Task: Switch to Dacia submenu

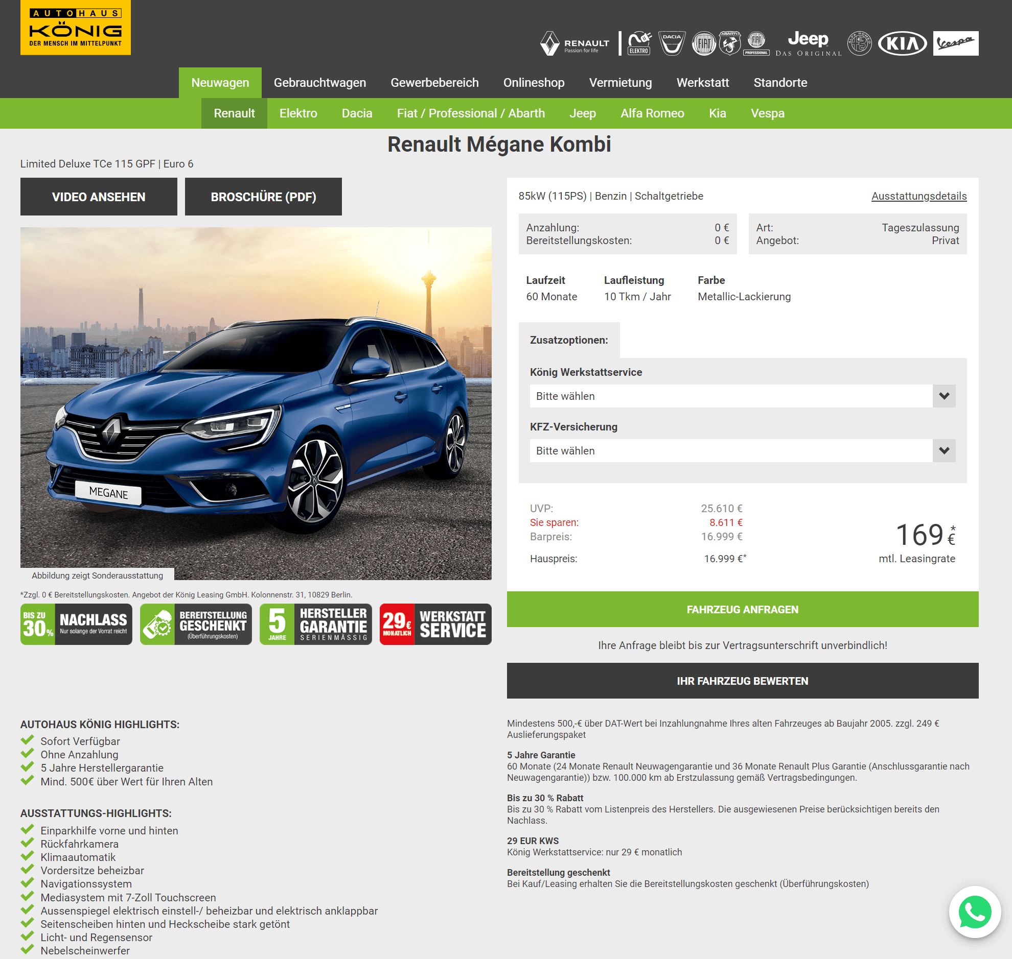Action: 357,113
